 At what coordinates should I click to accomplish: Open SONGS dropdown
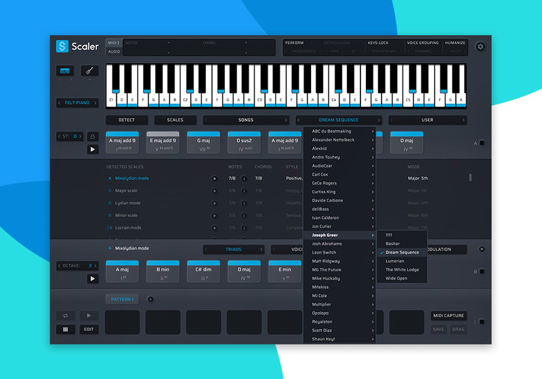(x=246, y=120)
